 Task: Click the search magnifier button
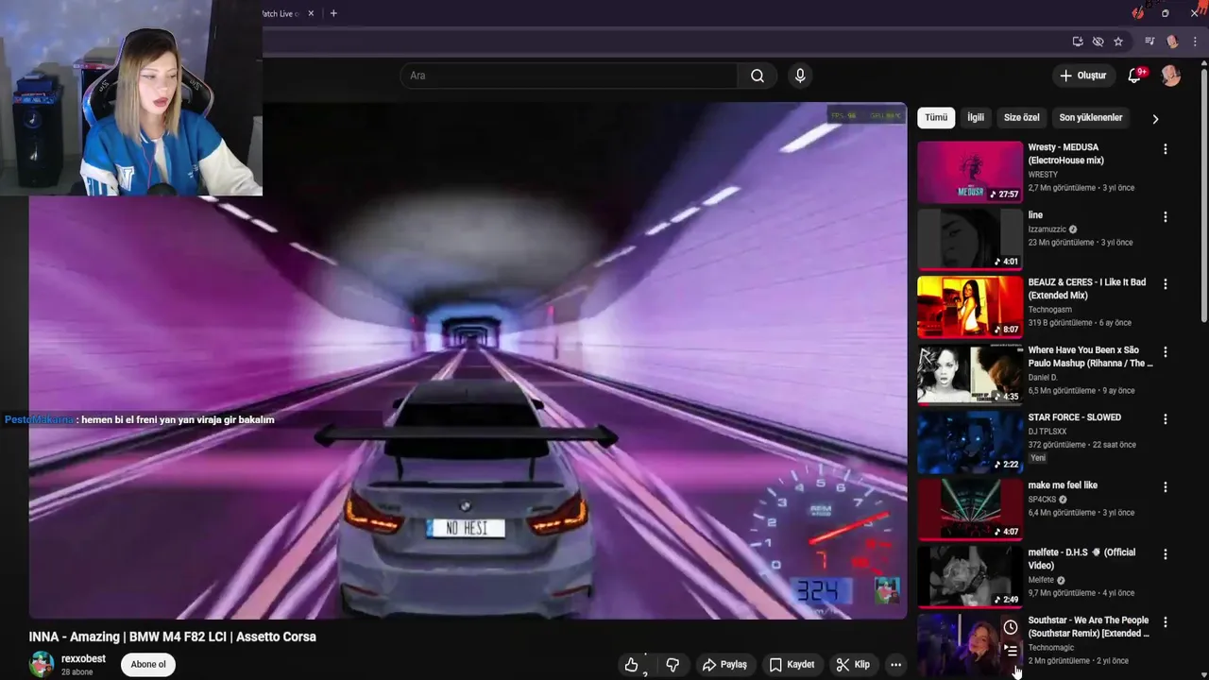coord(758,76)
